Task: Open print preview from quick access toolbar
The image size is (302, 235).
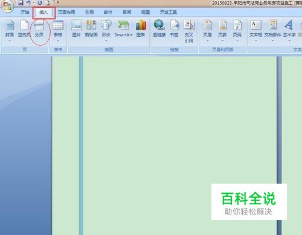Action: click(48, 2)
